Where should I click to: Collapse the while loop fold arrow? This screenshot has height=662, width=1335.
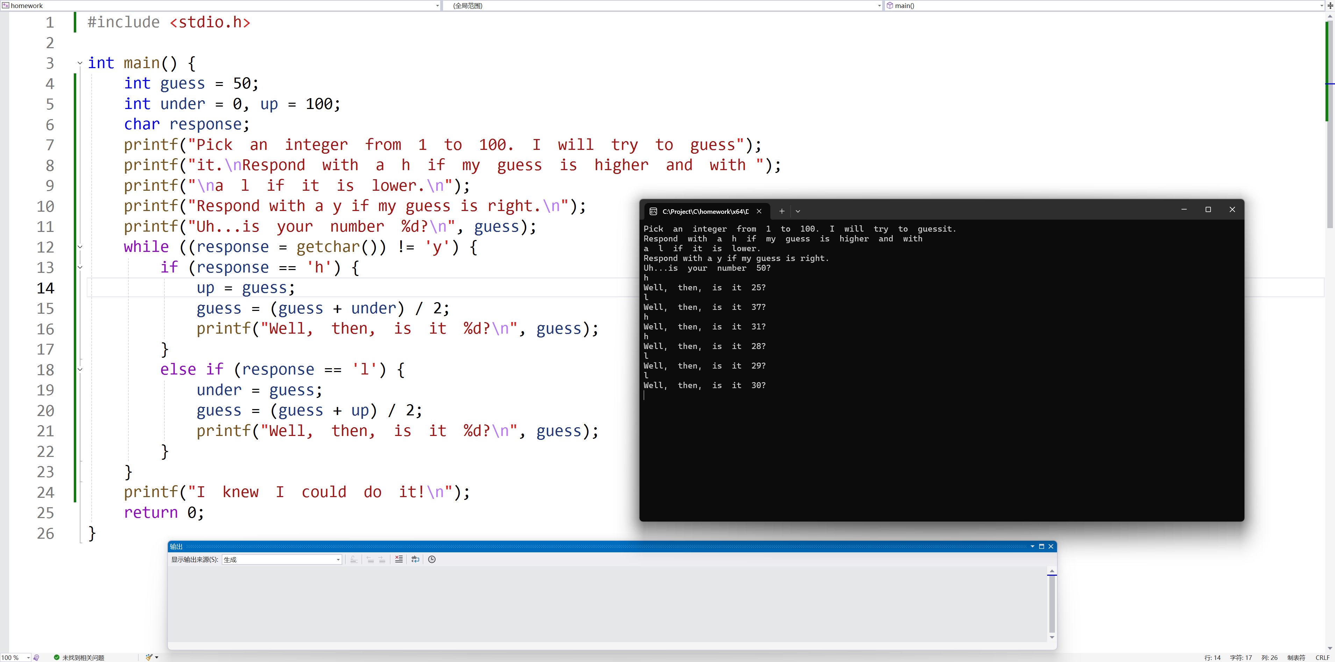pyautogui.click(x=80, y=247)
